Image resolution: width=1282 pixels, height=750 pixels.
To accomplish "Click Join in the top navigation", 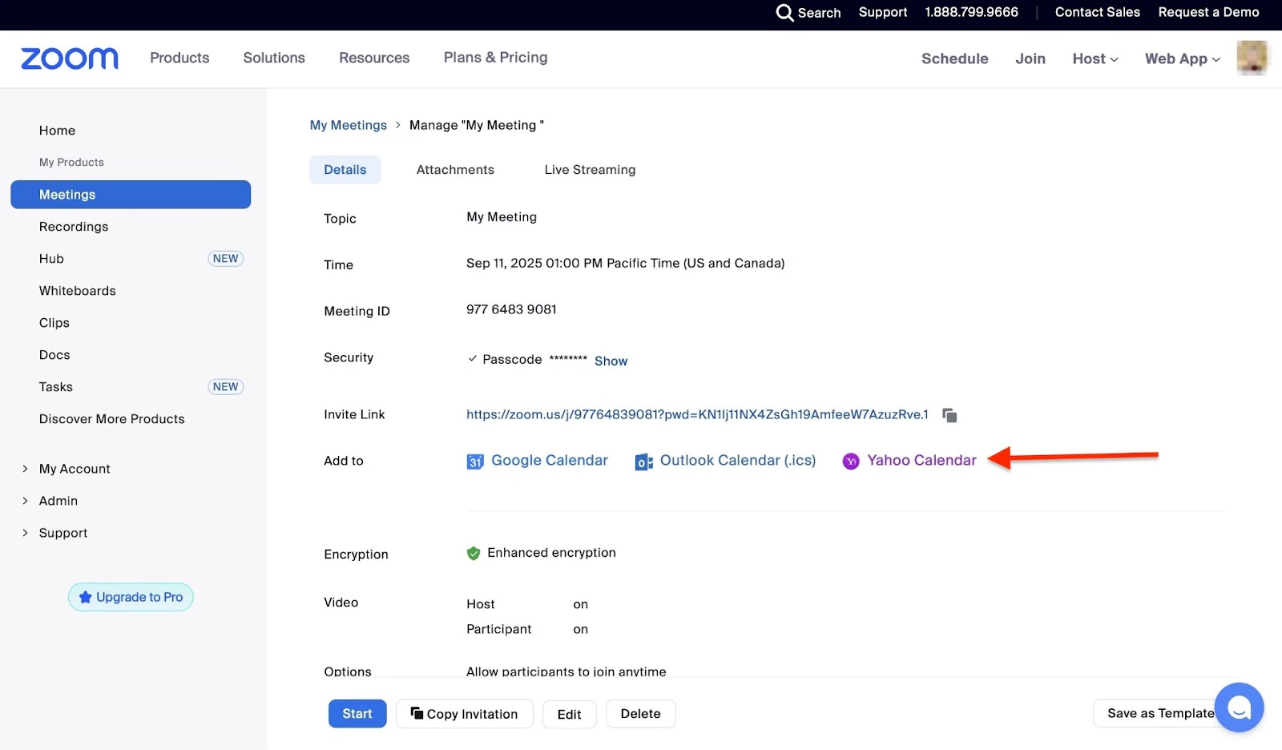I will click(x=1030, y=58).
